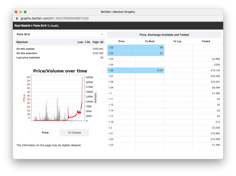Select the 1.18 price row label

[x=111, y=122]
